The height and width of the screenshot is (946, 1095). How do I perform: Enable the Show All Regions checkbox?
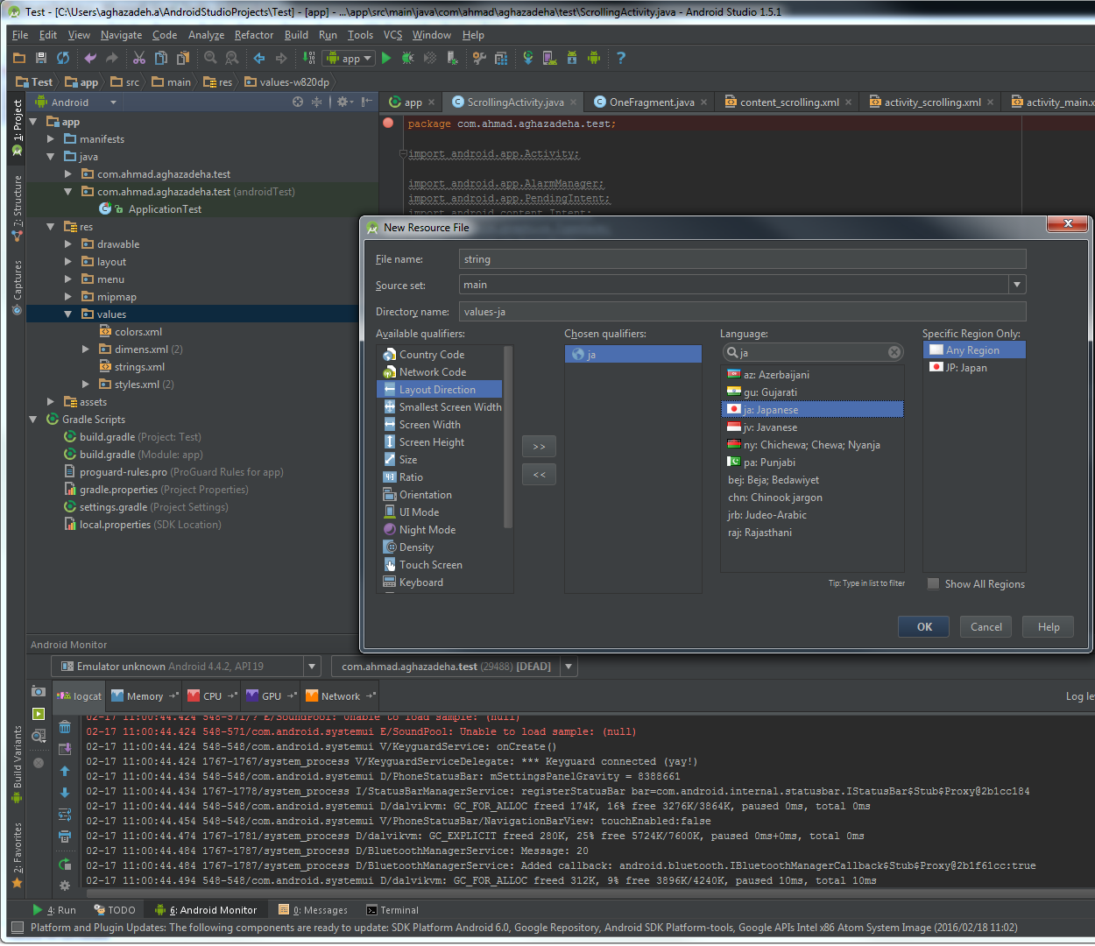pos(934,584)
